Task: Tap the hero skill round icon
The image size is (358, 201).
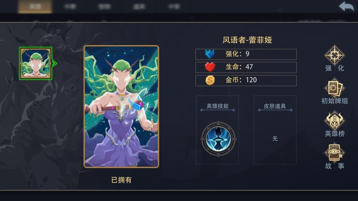Action: point(218,139)
